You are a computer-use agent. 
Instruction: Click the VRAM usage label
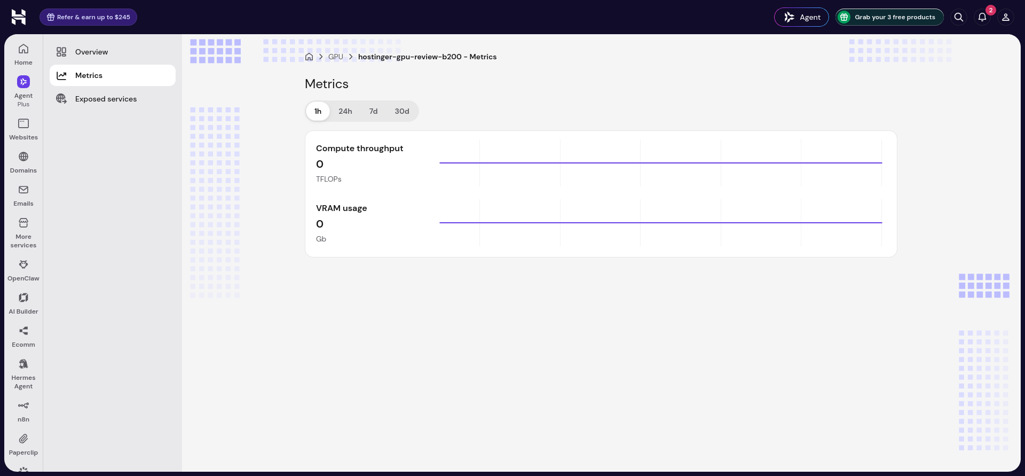pyautogui.click(x=341, y=208)
